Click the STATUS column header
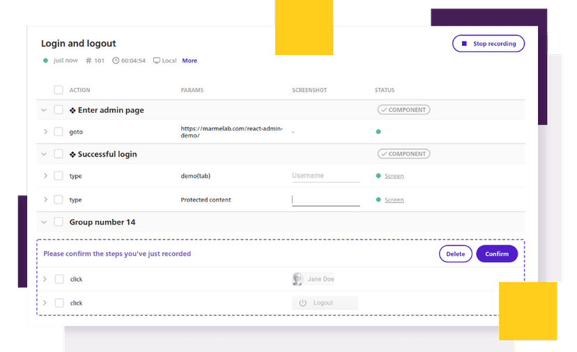The image size is (577, 352). click(x=385, y=90)
